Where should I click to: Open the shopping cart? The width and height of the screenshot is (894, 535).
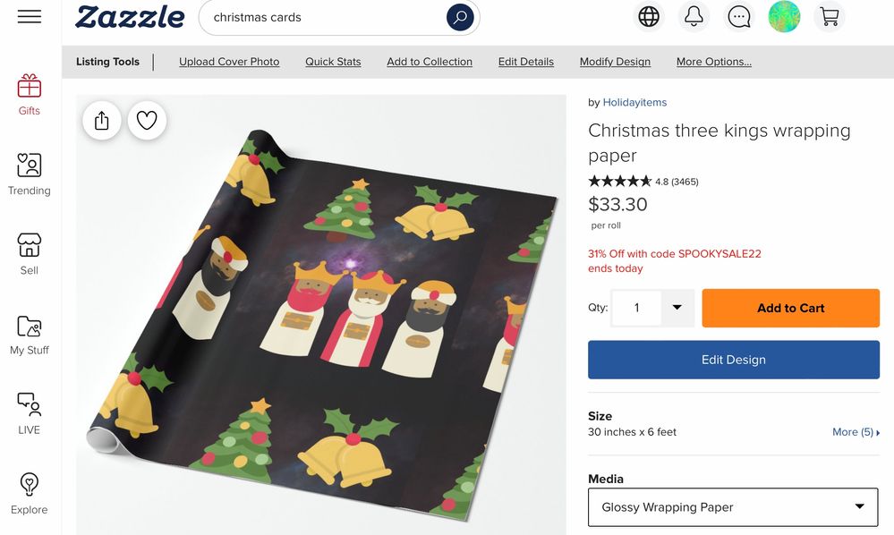[x=829, y=16]
